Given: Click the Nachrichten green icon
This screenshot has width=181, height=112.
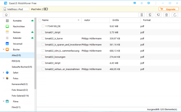Looking at the screenshot, I should click(x=7, y=26).
